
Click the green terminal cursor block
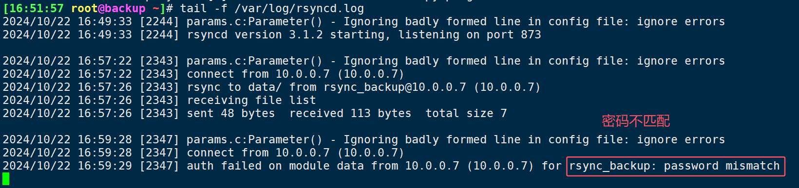point(6,179)
